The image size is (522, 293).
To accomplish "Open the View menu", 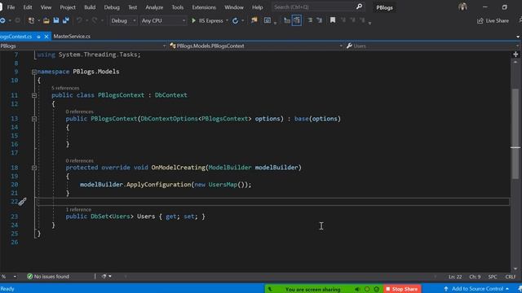I will tap(46, 7).
